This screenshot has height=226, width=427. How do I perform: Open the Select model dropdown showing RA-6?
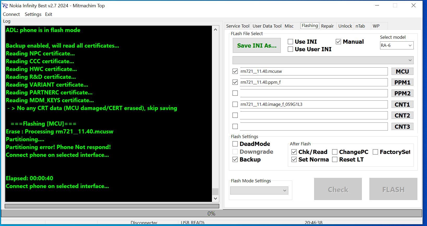(396, 45)
